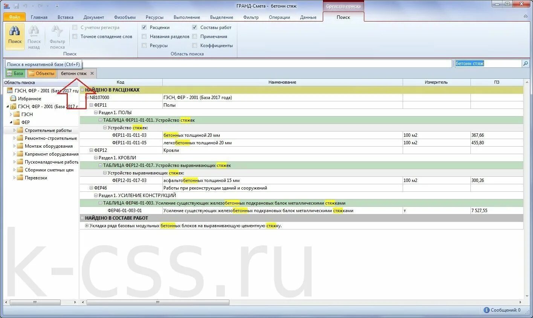Select the ФЕР12-01-017-03 row code
Screen dimensions: 533x318
tap(129, 180)
